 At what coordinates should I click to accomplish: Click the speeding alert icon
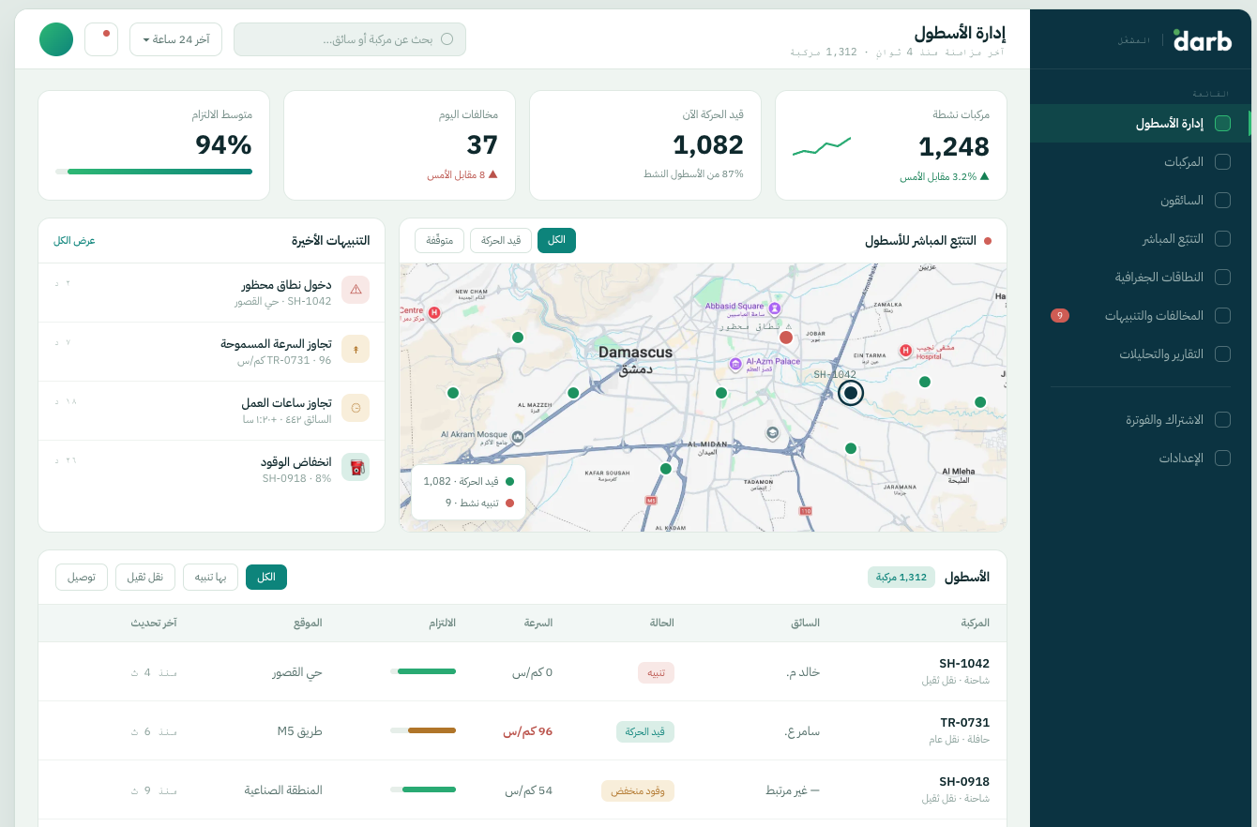point(356,349)
